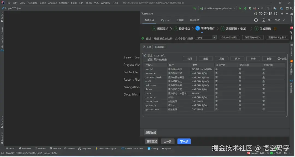Click the 批量删除 batch delete button
Viewport: 295px width, 157px height.
[x=160, y=47]
